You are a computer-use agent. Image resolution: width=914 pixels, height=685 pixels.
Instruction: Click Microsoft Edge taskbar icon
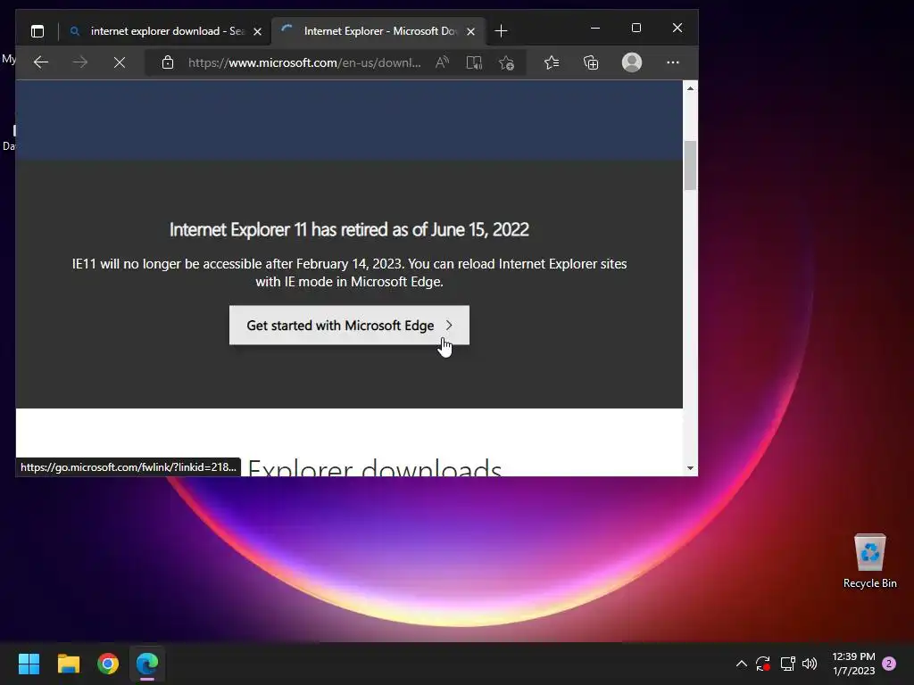147,664
